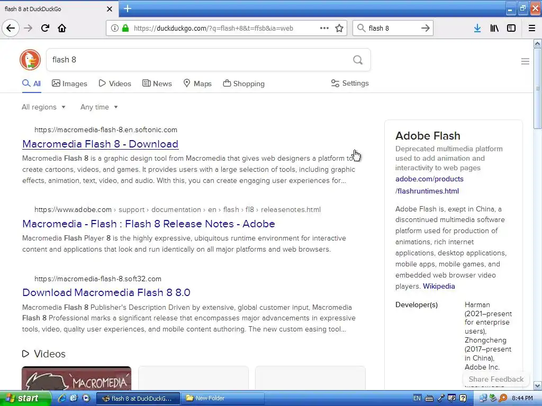542x406 pixels.
Task: Click the on-screen keyboard tray icon
Action: click(429, 399)
